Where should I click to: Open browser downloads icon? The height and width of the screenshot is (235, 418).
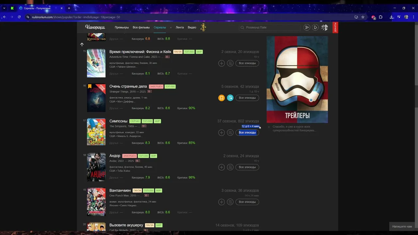point(391,17)
